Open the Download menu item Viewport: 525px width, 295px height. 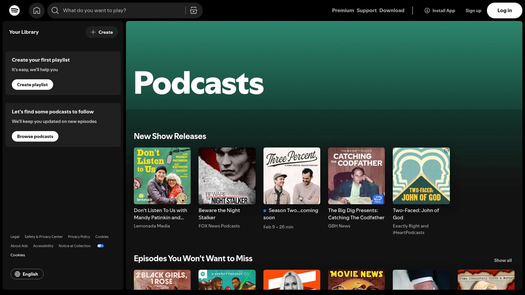pyautogui.click(x=392, y=10)
